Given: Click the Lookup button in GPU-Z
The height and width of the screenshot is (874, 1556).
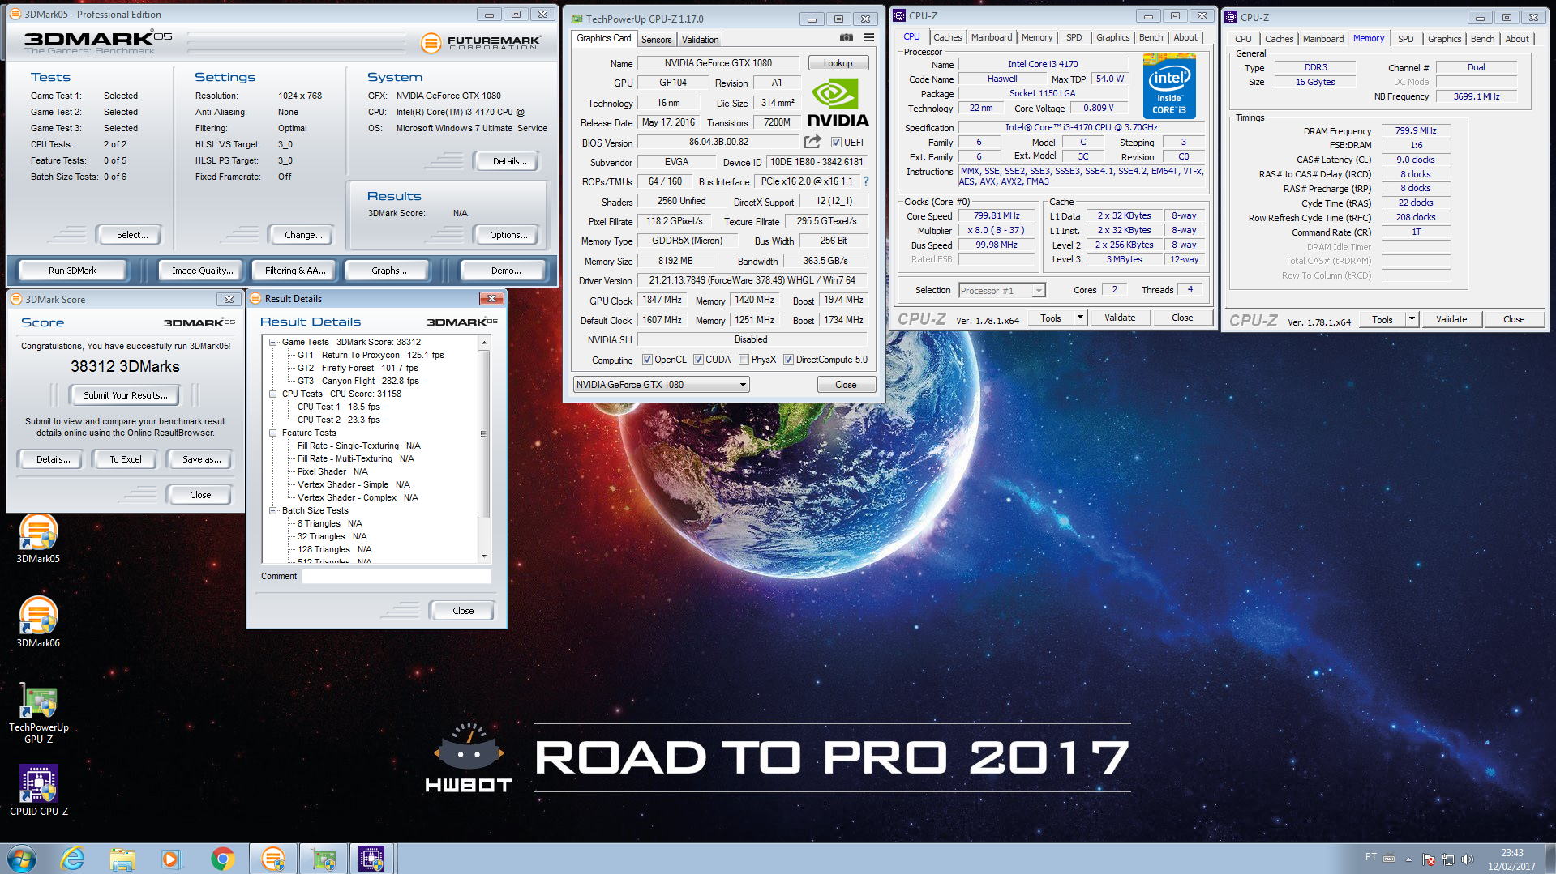Looking at the screenshot, I should 838,63.
